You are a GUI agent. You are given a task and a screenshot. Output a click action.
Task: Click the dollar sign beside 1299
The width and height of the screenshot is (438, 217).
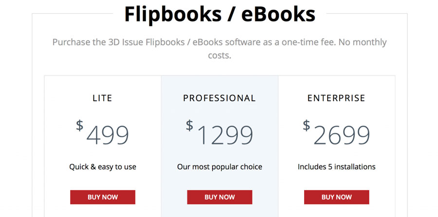pos(190,126)
